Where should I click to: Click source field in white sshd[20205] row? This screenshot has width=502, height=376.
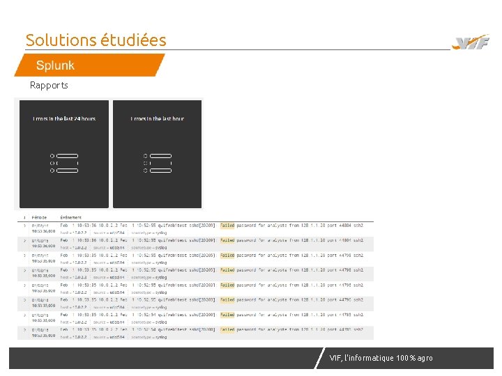click(x=109, y=263)
